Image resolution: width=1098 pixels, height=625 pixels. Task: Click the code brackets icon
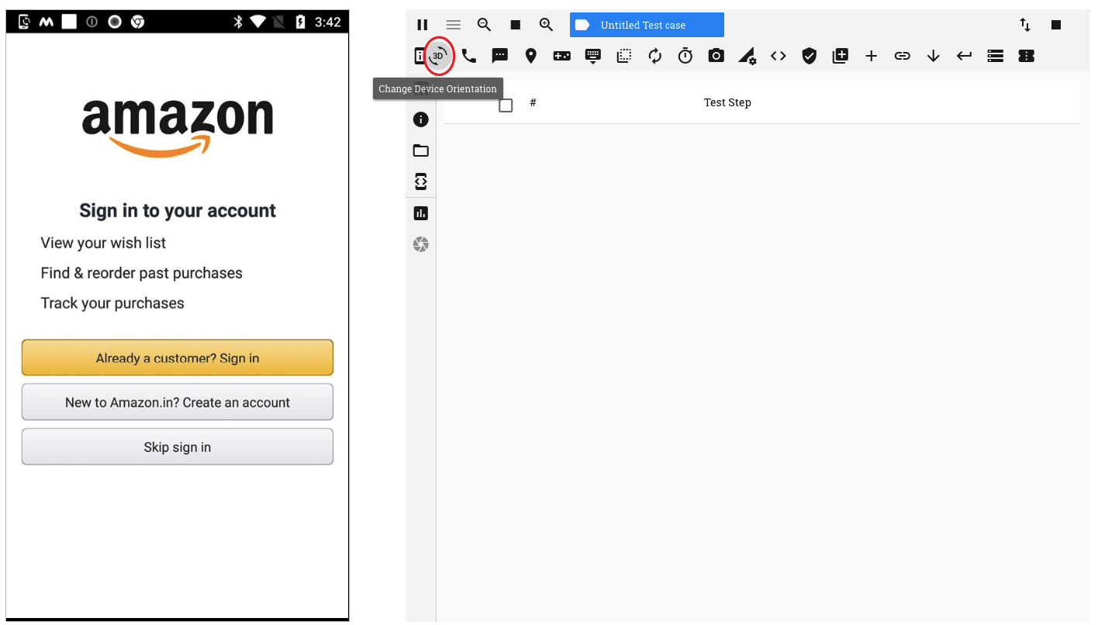tap(778, 56)
